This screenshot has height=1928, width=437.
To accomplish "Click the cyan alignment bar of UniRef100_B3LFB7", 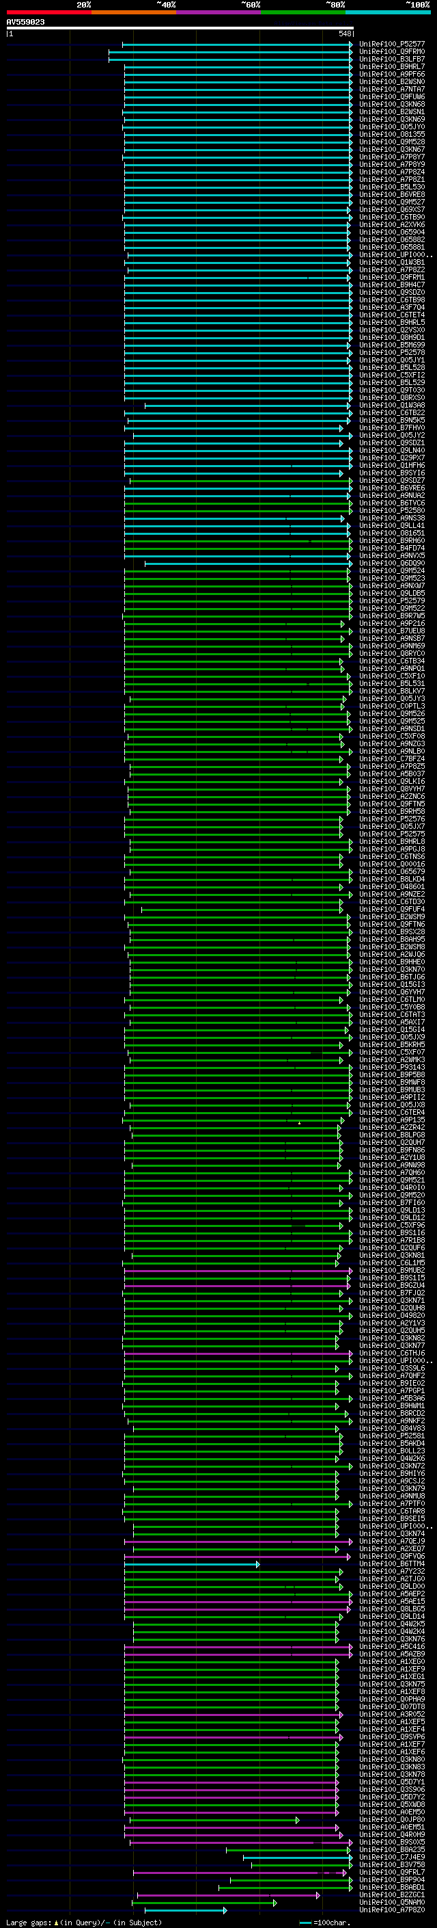I will pos(231,60).
